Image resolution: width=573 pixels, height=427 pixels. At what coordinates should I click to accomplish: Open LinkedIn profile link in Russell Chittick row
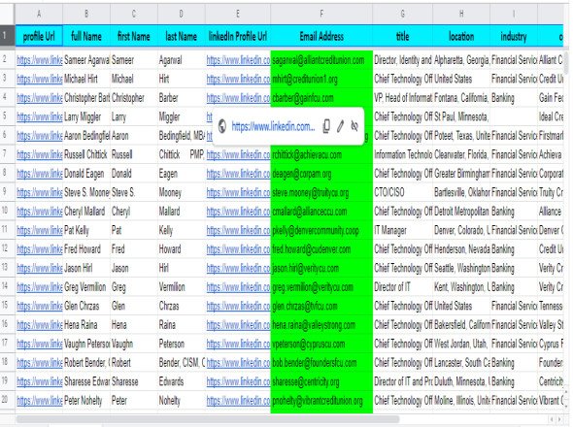point(238,155)
